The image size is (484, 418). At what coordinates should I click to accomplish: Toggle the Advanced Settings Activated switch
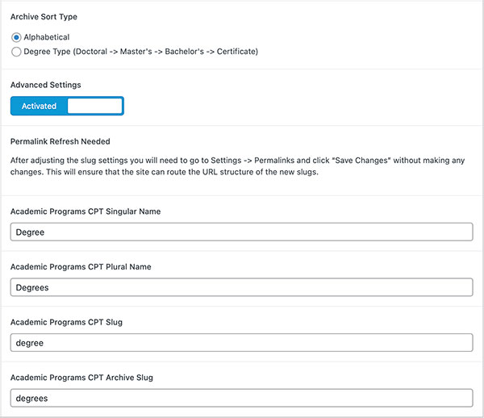67,106
